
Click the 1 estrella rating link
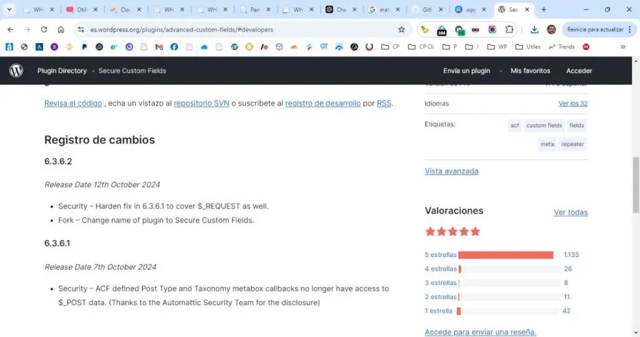[x=438, y=311]
